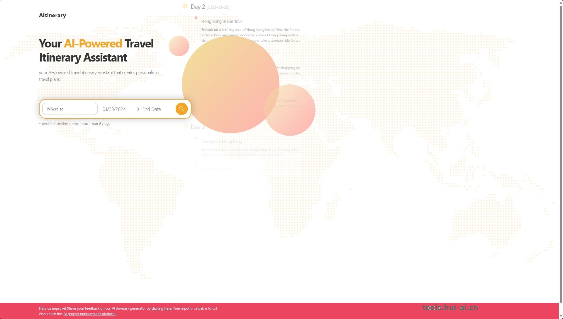Open the start date 01/23/2024 picker
The width and height of the screenshot is (563, 319).
tap(114, 109)
